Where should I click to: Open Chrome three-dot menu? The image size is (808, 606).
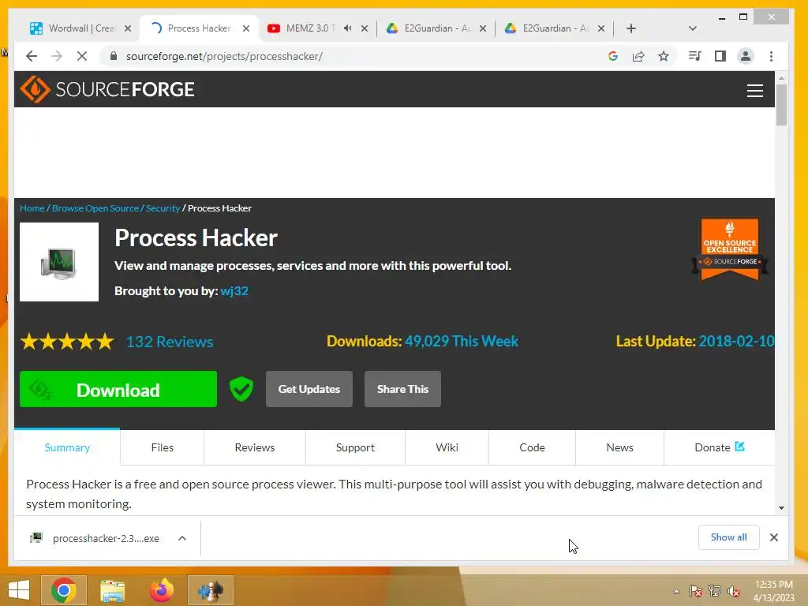tap(772, 56)
